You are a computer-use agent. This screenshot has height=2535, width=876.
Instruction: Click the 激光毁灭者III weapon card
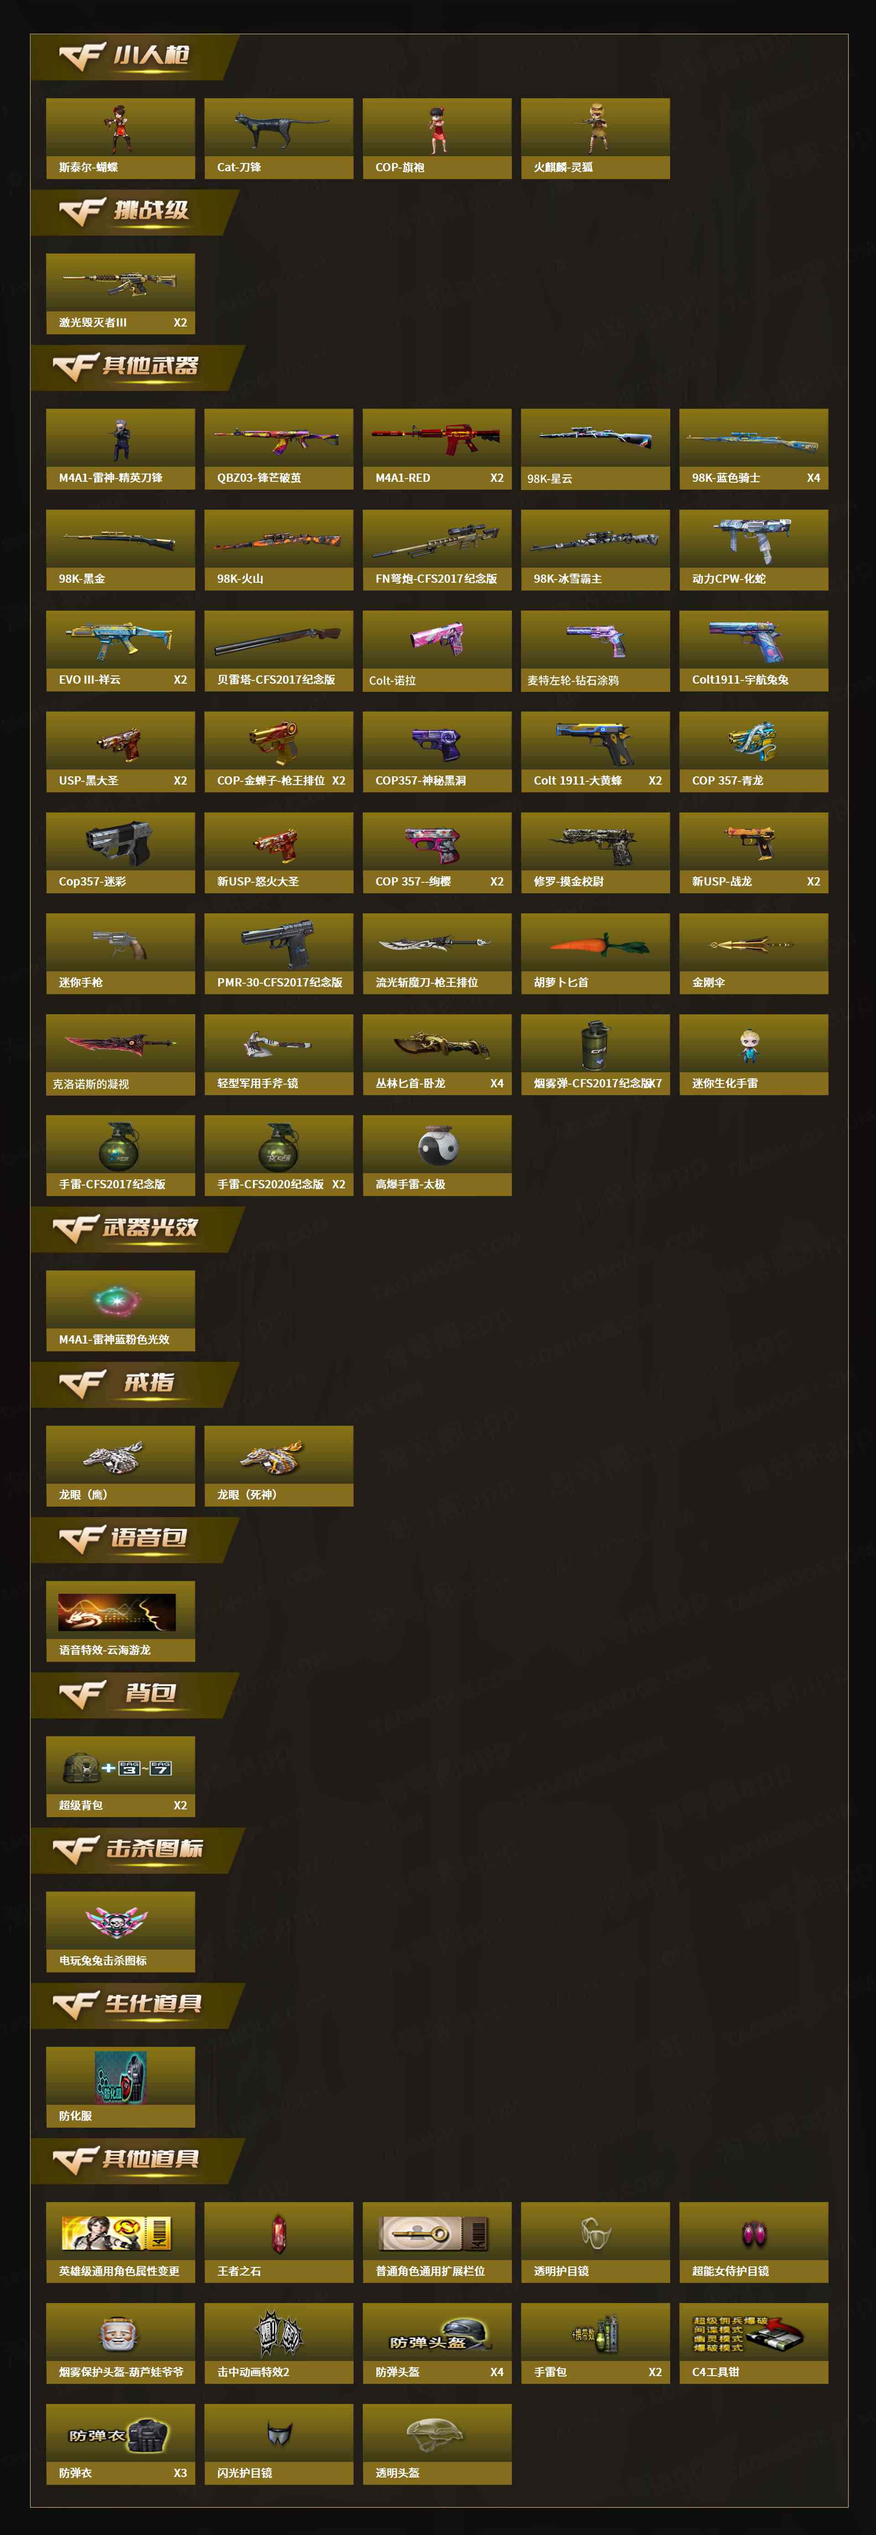click(x=120, y=293)
